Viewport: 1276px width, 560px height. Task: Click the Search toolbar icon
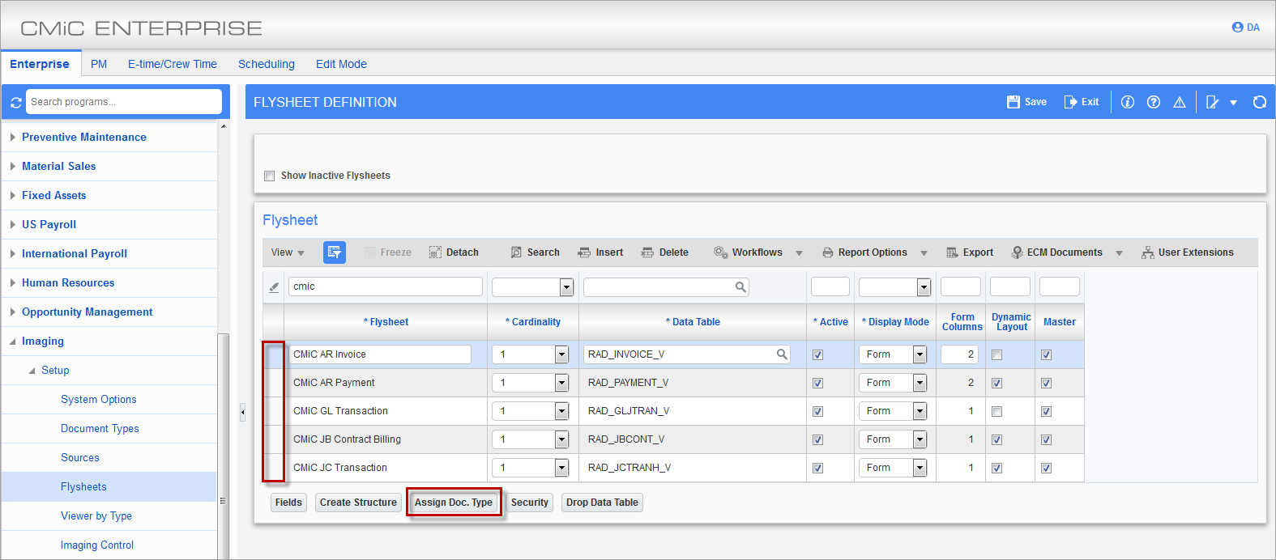pos(516,252)
